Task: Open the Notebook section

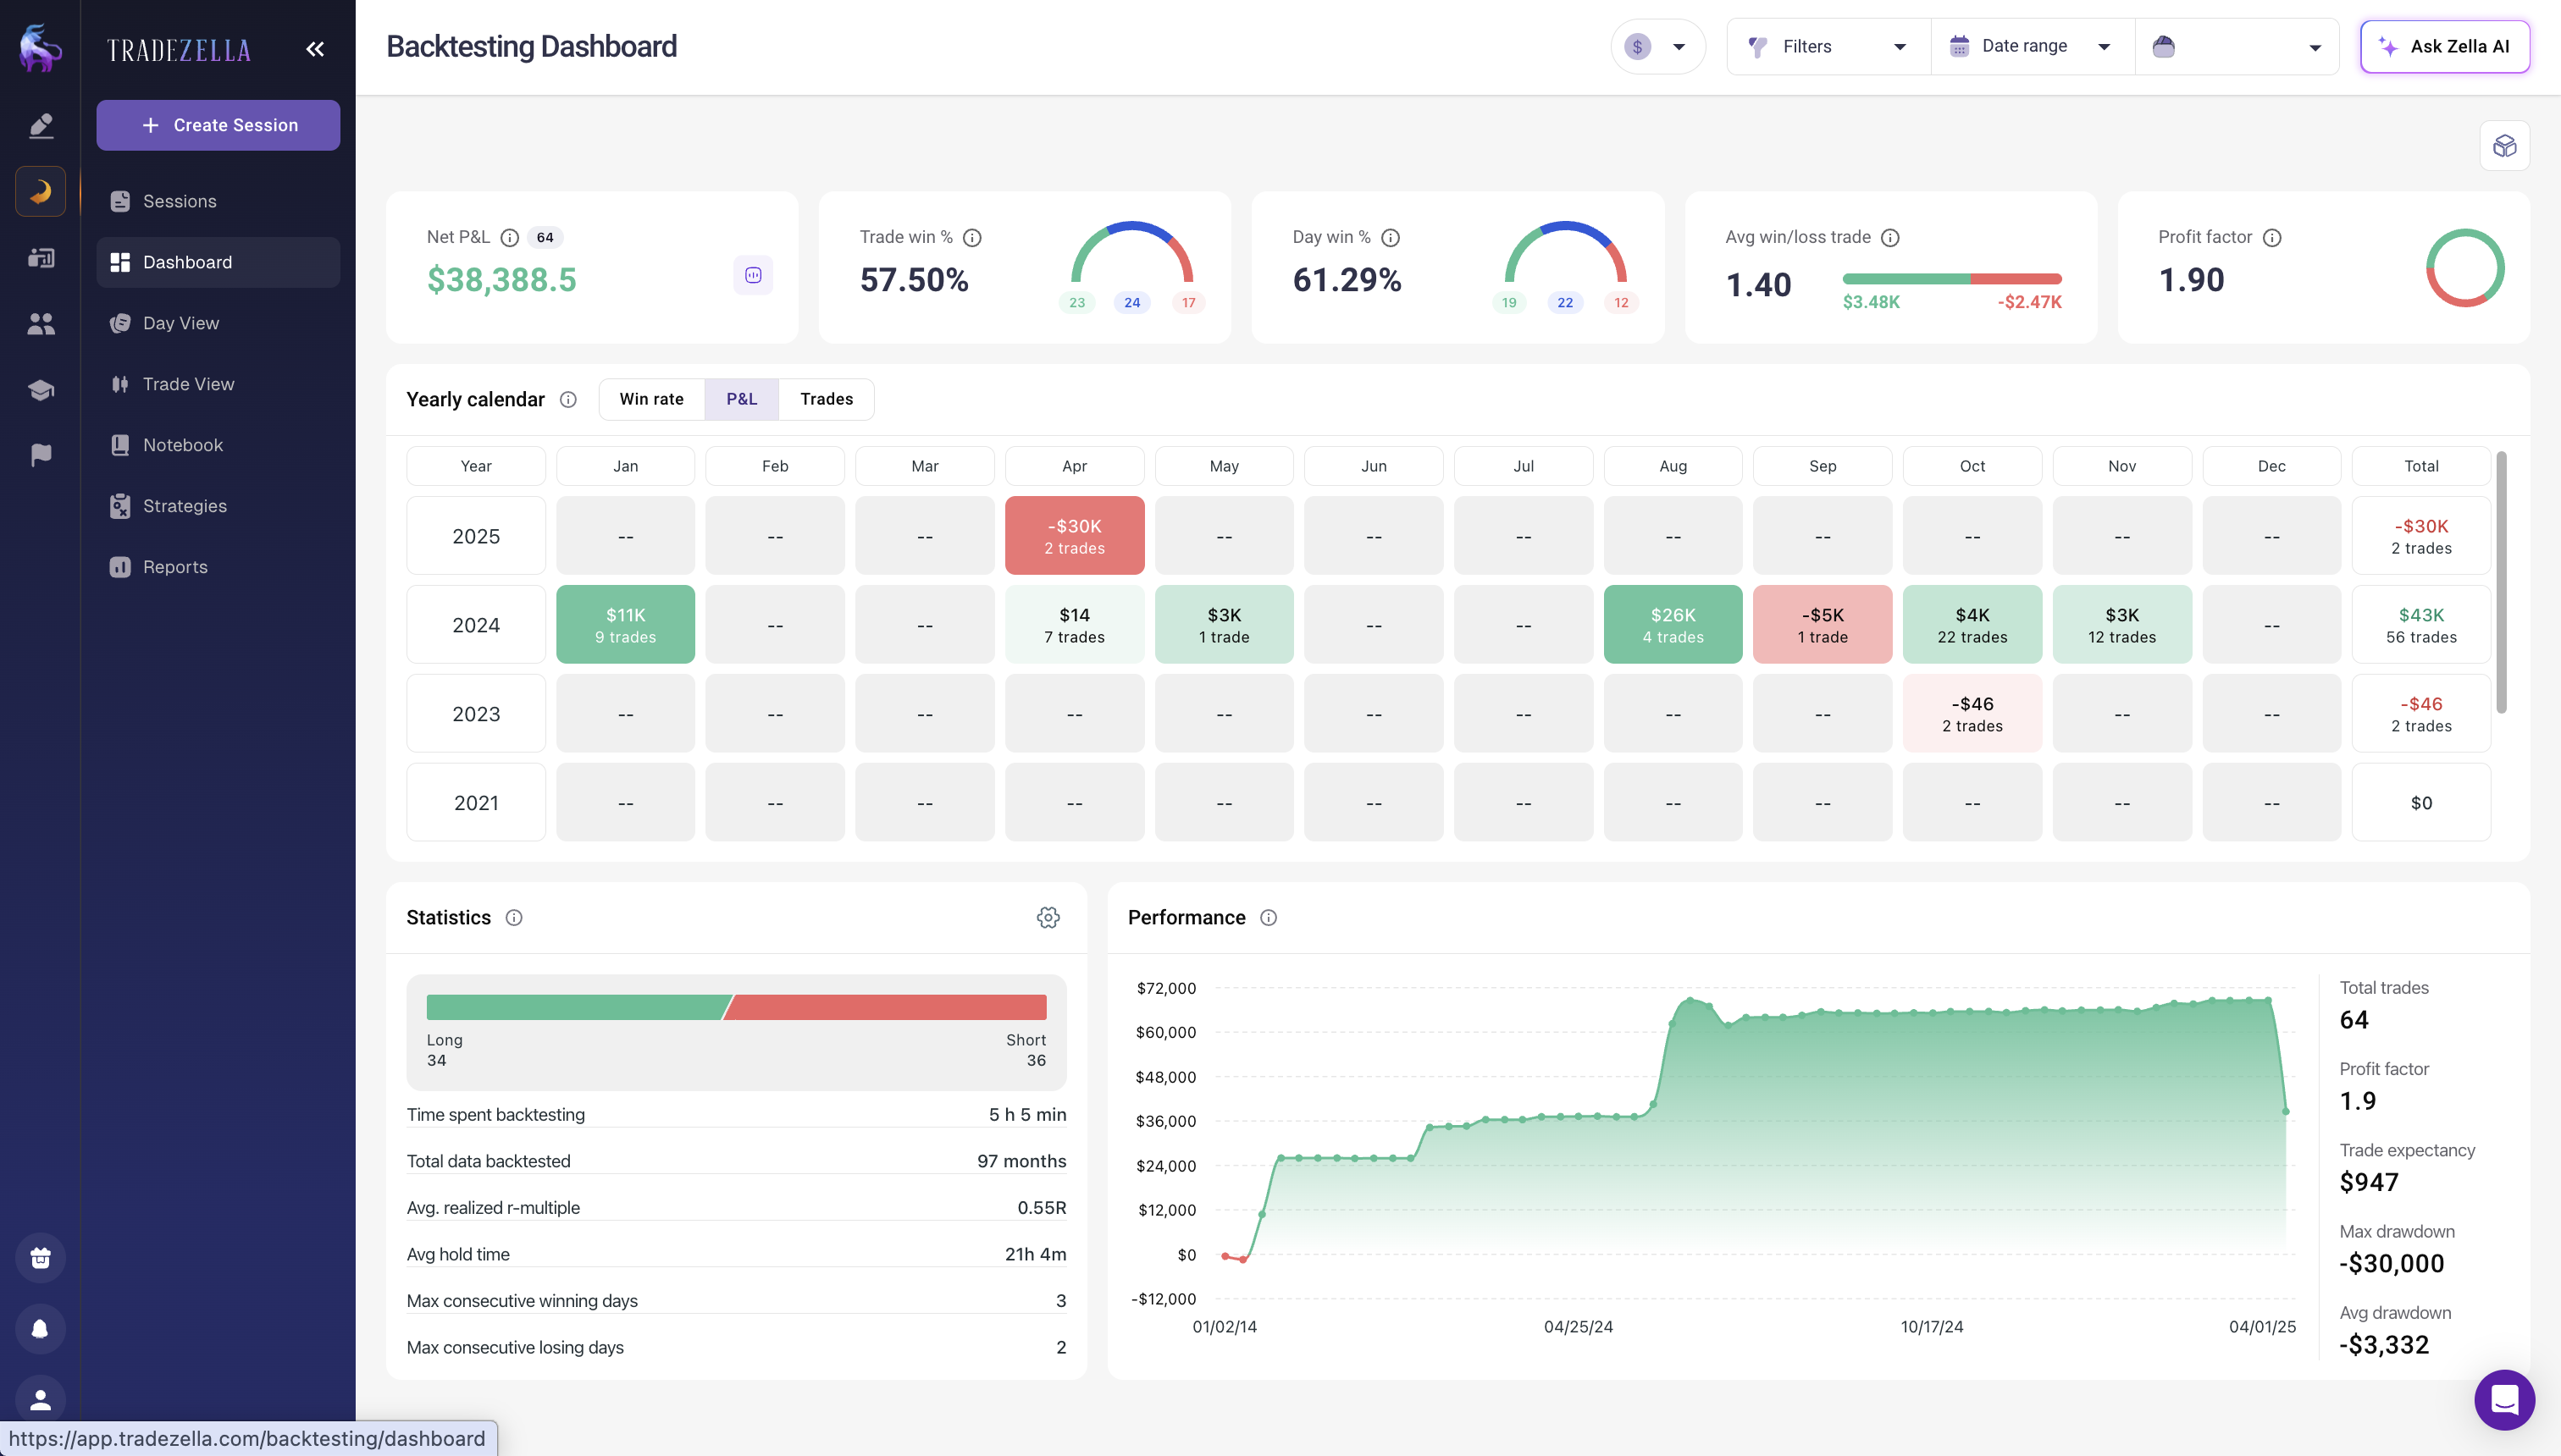Action: point(183,445)
